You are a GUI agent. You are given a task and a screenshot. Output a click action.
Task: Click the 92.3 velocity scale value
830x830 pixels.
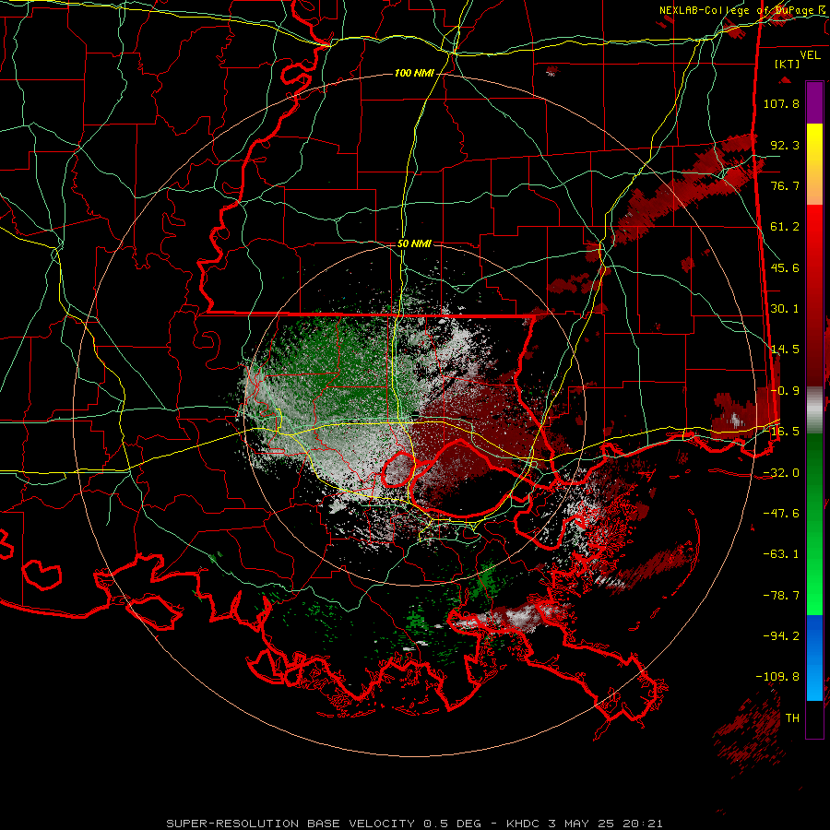(x=785, y=145)
